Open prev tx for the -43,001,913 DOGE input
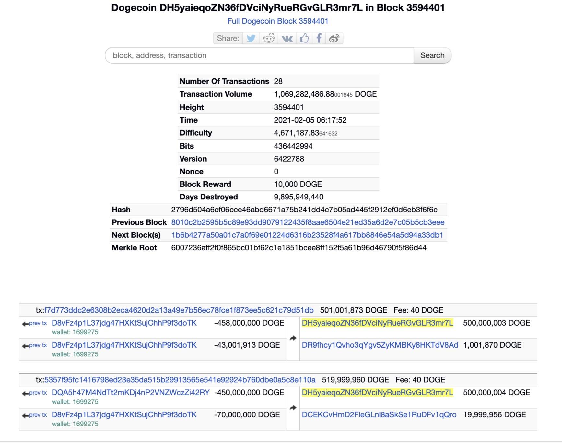 pos(37,345)
